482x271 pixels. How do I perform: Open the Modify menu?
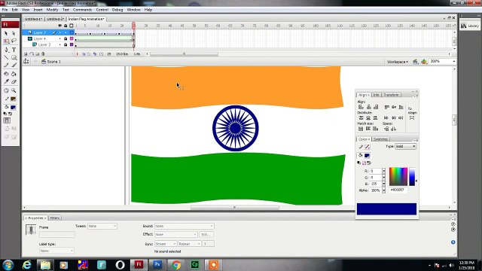(52, 10)
